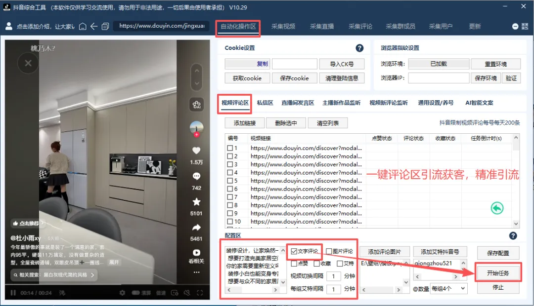Select the AI tool icon on the video
This screenshot has width=534, height=306.
[x=197, y=105]
